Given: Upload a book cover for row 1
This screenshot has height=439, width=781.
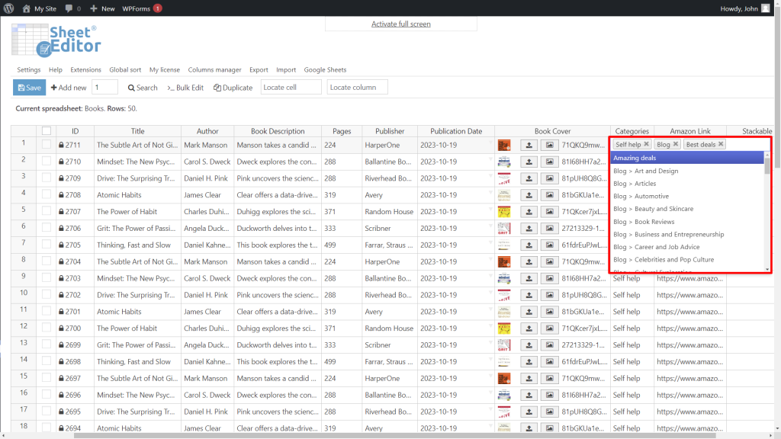Looking at the screenshot, I should [529, 145].
